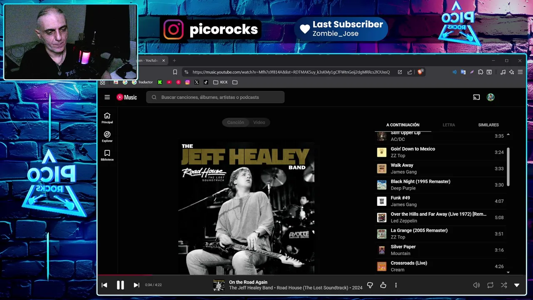The height and width of the screenshot is (300, 533).
Task: Switch to Canción mode
Action: pyautogui.click(x=235, y=122)
